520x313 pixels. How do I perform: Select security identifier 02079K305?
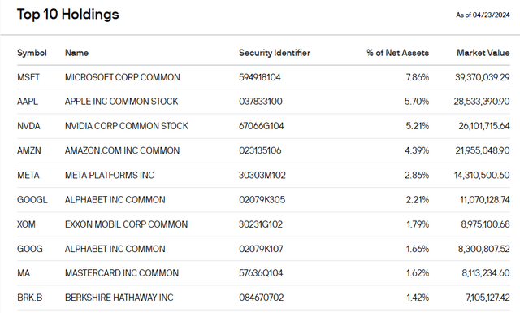point(262,200)
